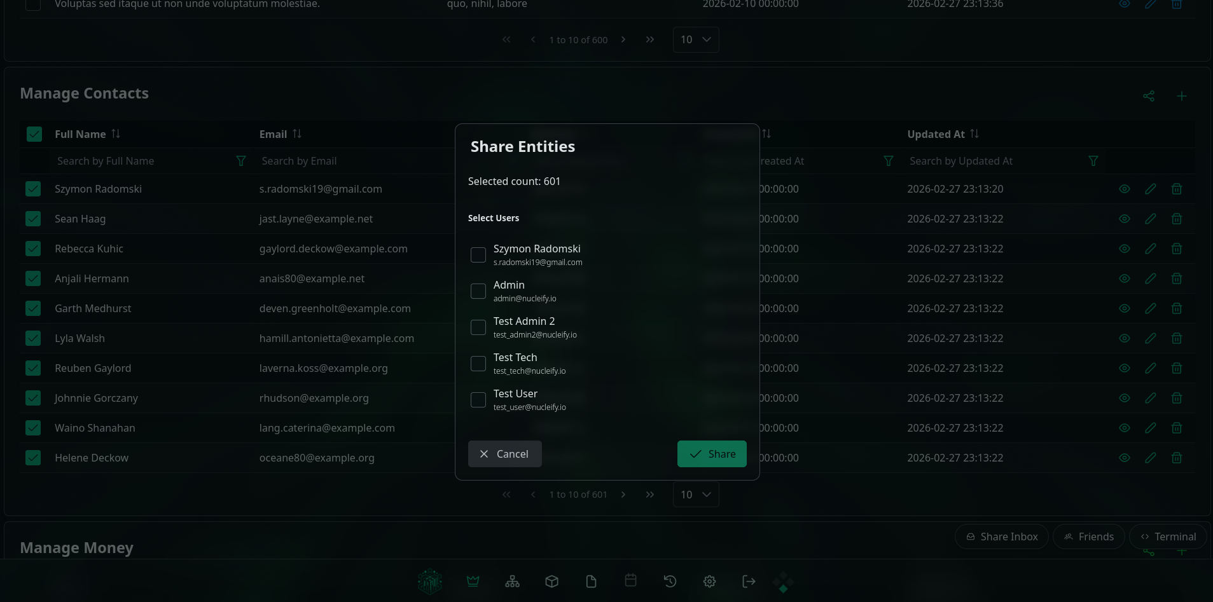The width and height of the screenshot is (1213, 602).
Task: Open the calendar icon in the bottom navigation
Action: [x=630, y=581]
